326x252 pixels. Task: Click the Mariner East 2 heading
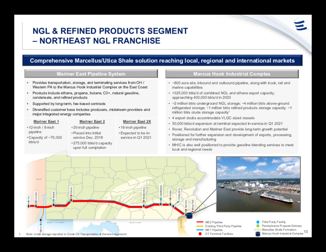(92, 121)
